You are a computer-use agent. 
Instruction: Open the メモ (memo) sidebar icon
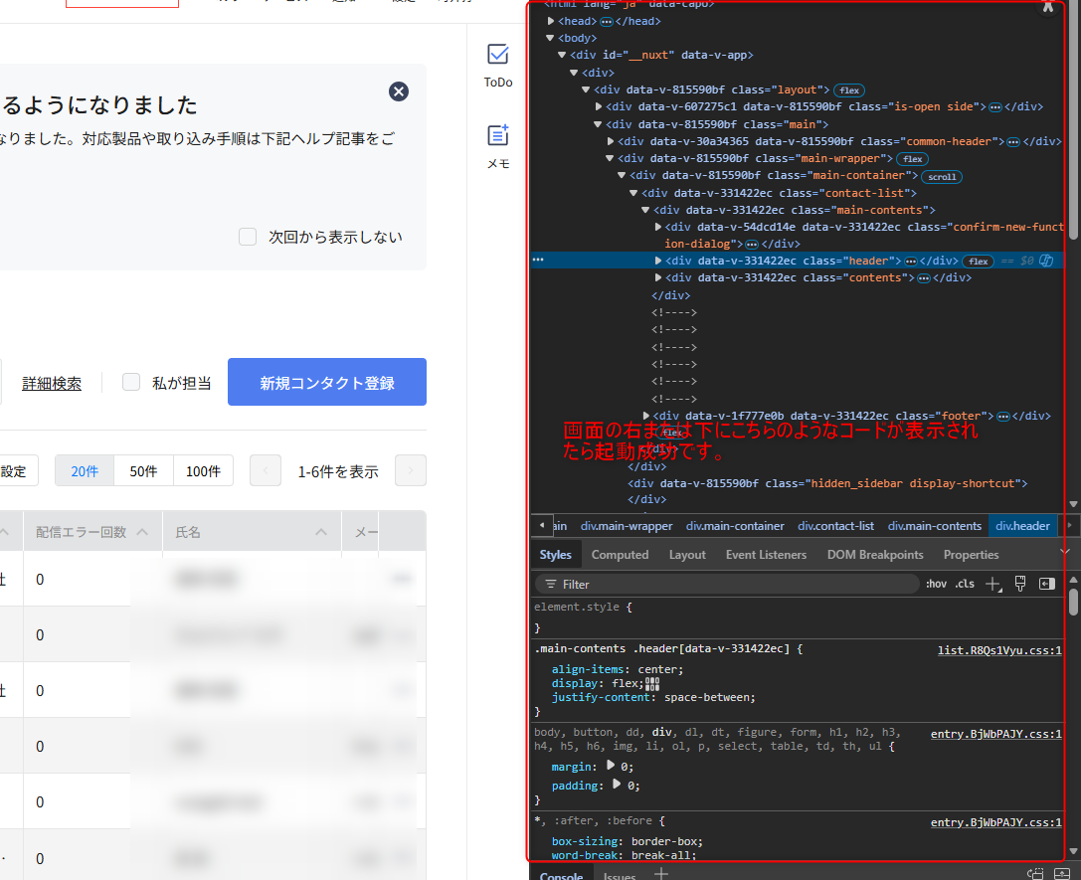pos(498,146)
